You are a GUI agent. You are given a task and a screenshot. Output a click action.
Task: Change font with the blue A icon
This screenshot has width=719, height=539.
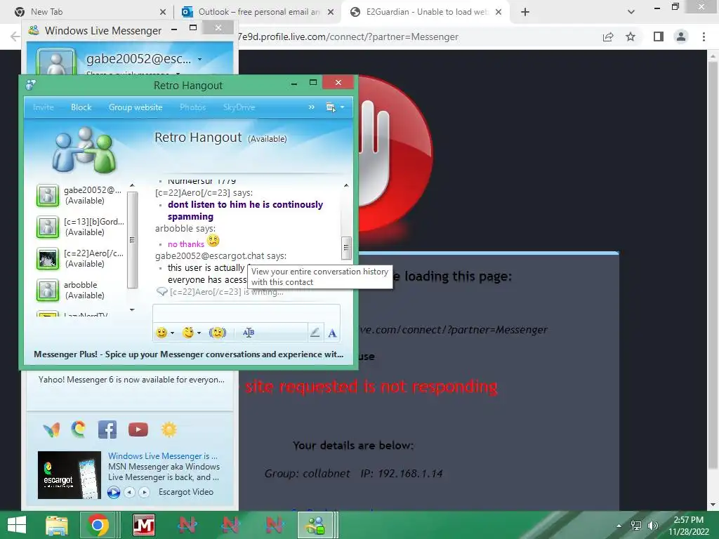click(x=332, y=333)
